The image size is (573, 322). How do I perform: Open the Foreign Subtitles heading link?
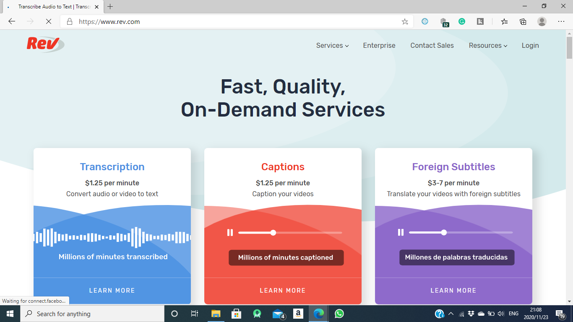[x=453, y=167]
